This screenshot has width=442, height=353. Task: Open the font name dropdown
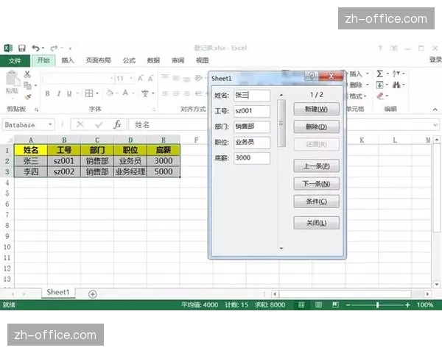pos(112,78)
